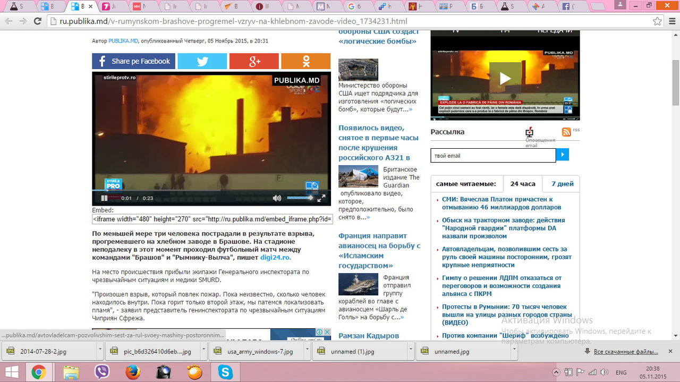Play the sidebar explosion video thumbnail
680x382 pixels.
tap(505, 78)
